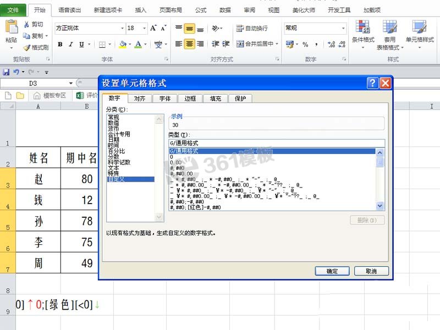Open the font name dropdown
This screenshot has width=440, height=330.
click(122, 28)
